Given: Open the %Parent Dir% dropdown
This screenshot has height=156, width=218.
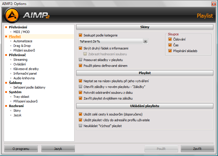Looking at the screenshot, I should coord(145,41).
